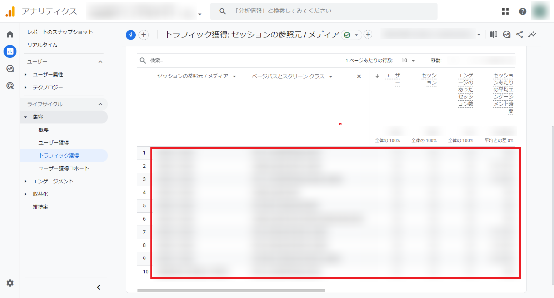Add a comparison with plus button
Screen dimensions: 554x298
(144, 35)
